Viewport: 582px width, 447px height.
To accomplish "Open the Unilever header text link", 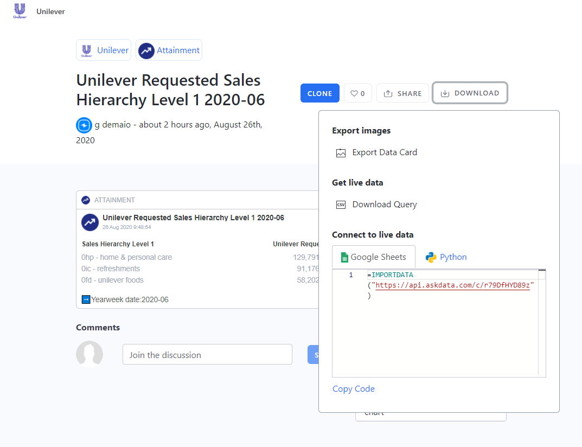I will [x=50, y=11].
